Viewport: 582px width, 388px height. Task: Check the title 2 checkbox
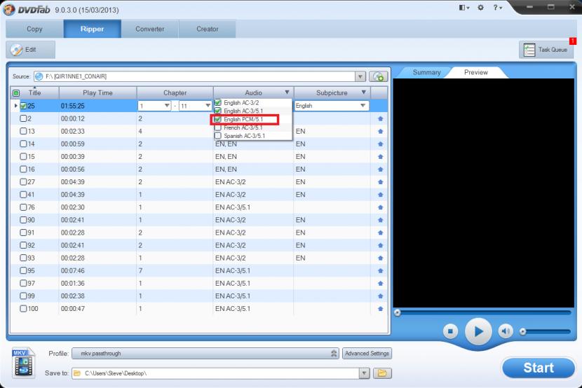[x=23, y=118]
